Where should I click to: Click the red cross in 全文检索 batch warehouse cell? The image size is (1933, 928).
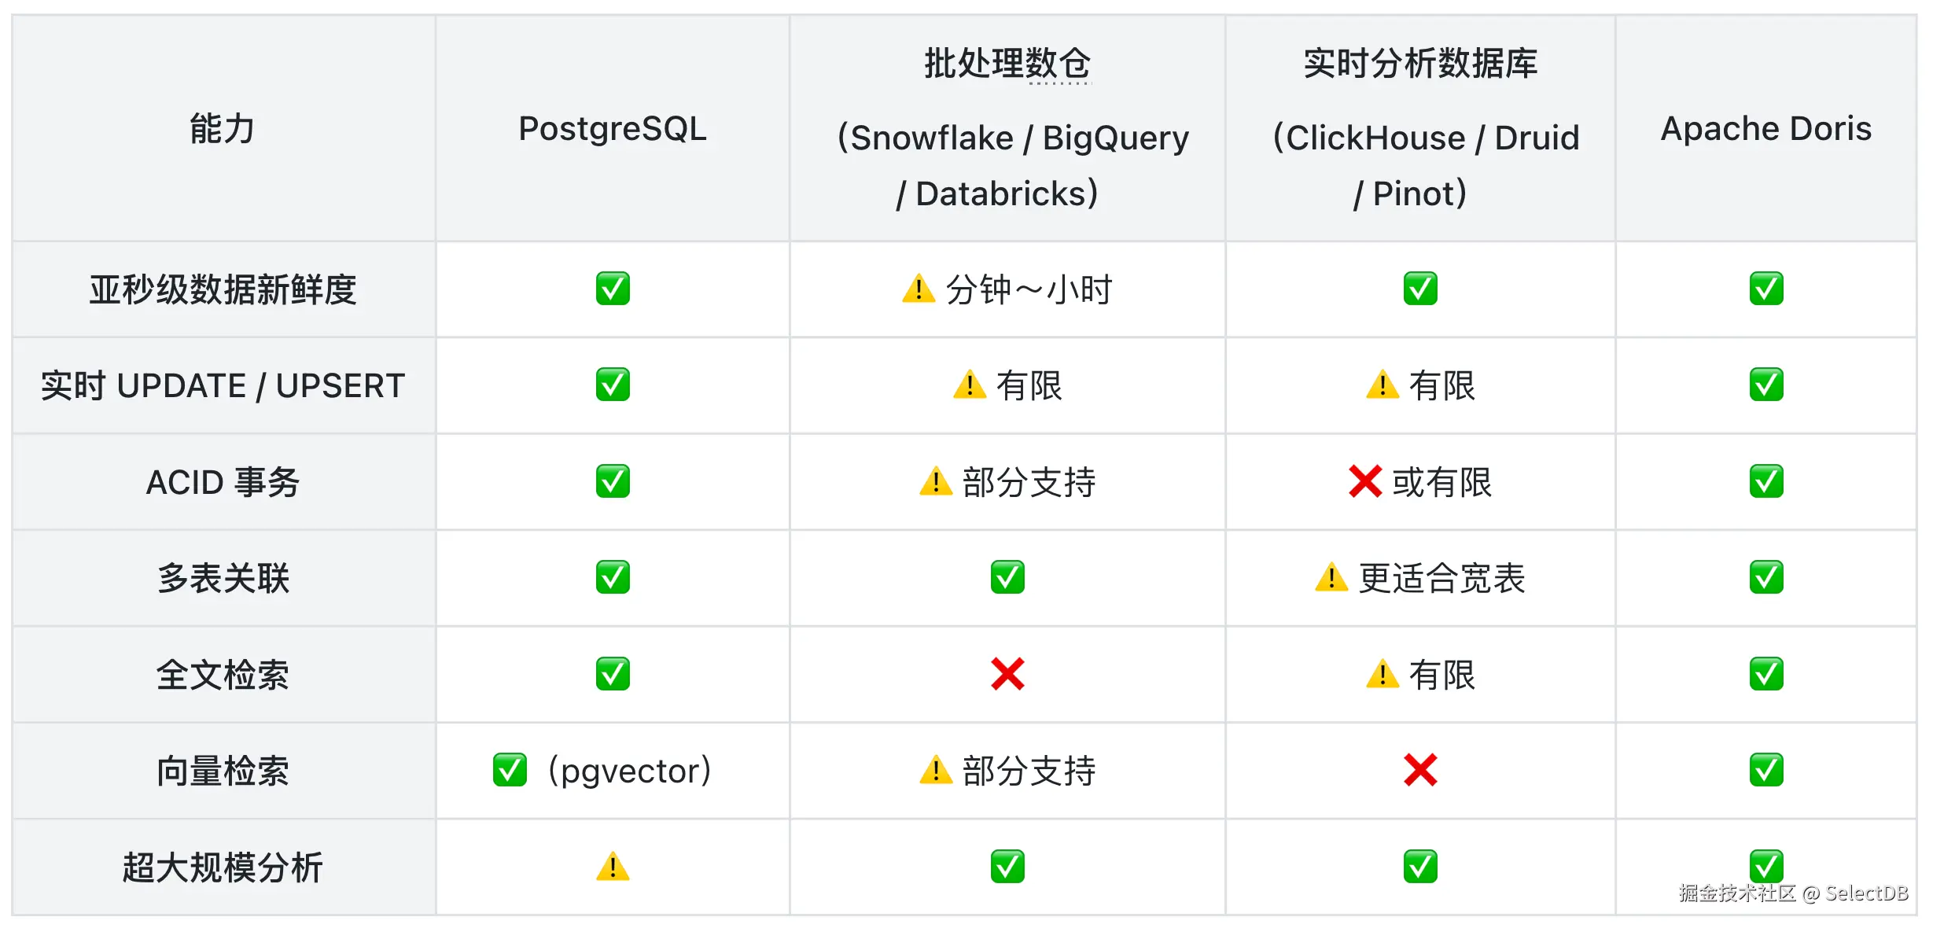click(1007, 674)
